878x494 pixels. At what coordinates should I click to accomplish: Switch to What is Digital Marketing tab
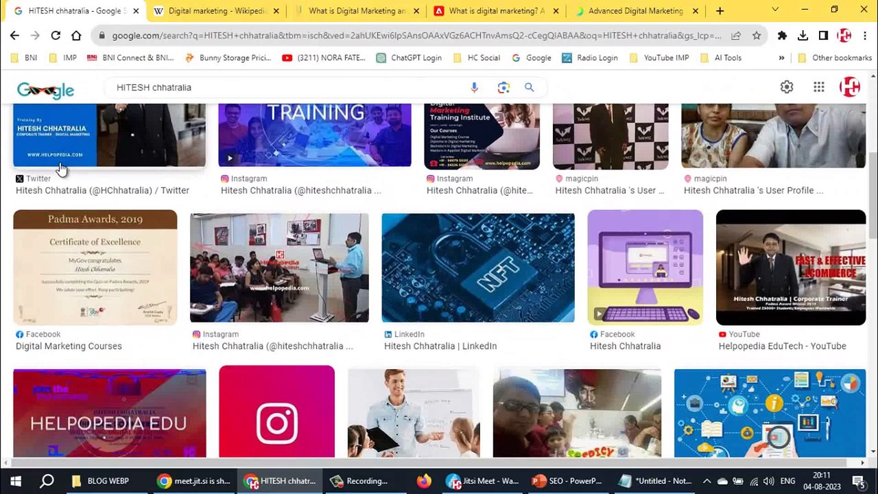tap(357, 11)
